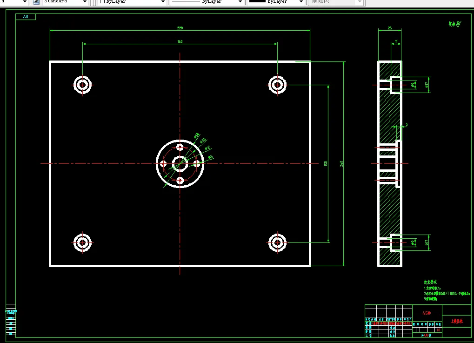
Task: Select the φ50 diameter dimension text
Action: click(197, 135)
